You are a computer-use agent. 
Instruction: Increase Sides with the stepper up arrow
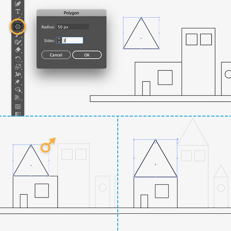click(59, 39)
